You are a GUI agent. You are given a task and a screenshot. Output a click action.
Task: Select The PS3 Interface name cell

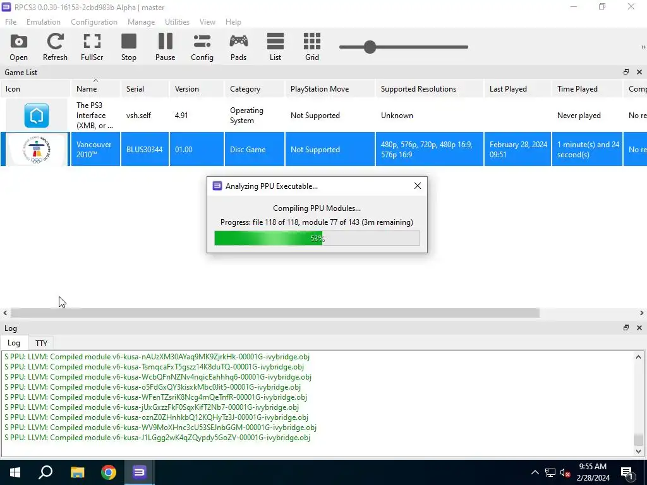[x=95, y=116]
